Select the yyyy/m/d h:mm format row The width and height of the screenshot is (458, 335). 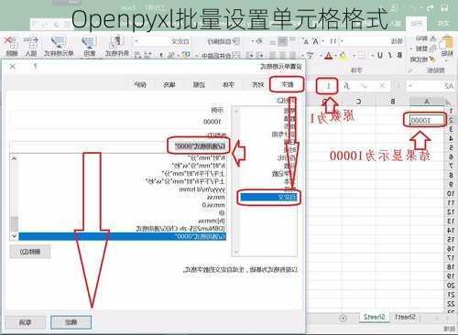tap(202, 189)
